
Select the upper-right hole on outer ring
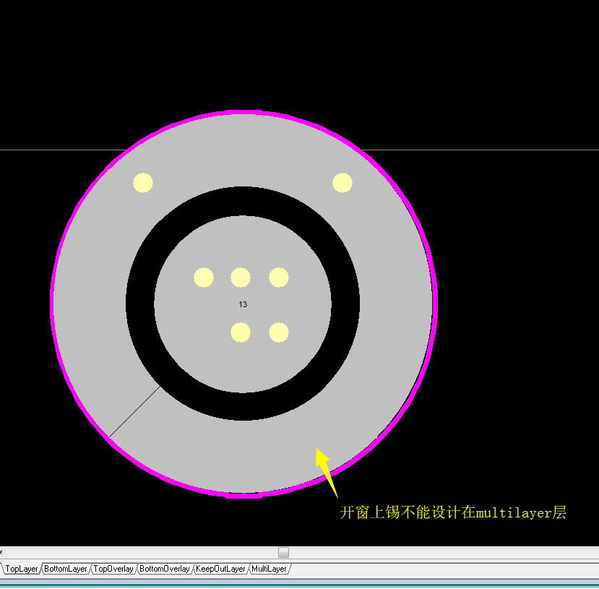point(342,183)
